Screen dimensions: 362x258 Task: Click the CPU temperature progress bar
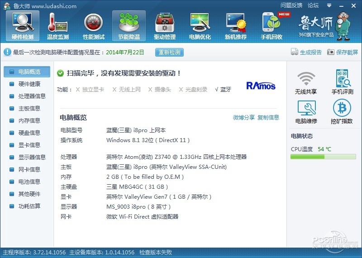(x=323, y=157)
